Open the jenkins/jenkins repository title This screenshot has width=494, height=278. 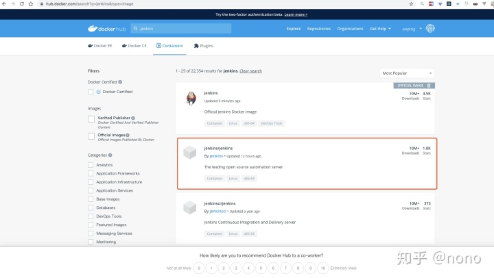pos(218,148)
